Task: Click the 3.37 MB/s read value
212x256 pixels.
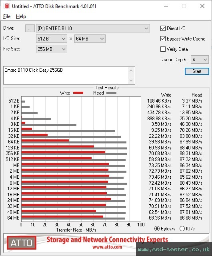Action: click(x=192, y=101)
